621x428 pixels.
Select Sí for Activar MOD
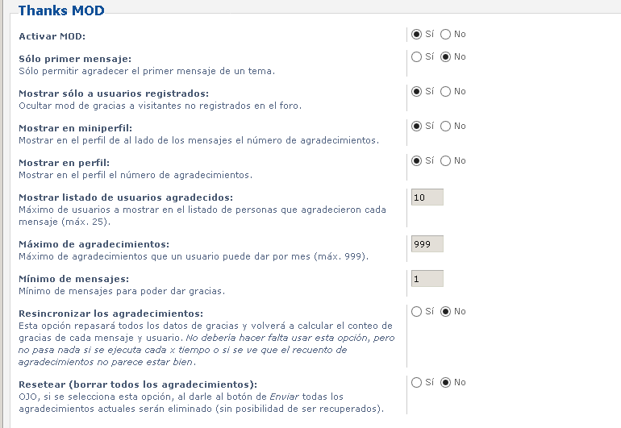(x=416, y=35)
